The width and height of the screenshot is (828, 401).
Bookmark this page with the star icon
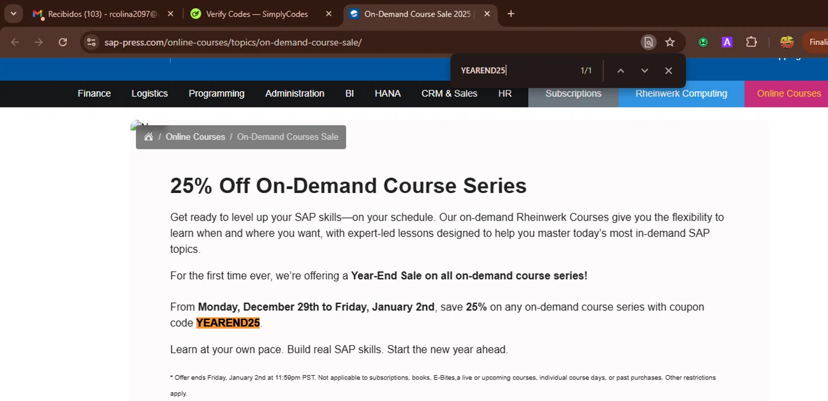[670, 42]
